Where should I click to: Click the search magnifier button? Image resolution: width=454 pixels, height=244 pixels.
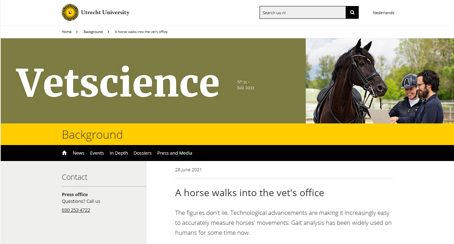352,12
